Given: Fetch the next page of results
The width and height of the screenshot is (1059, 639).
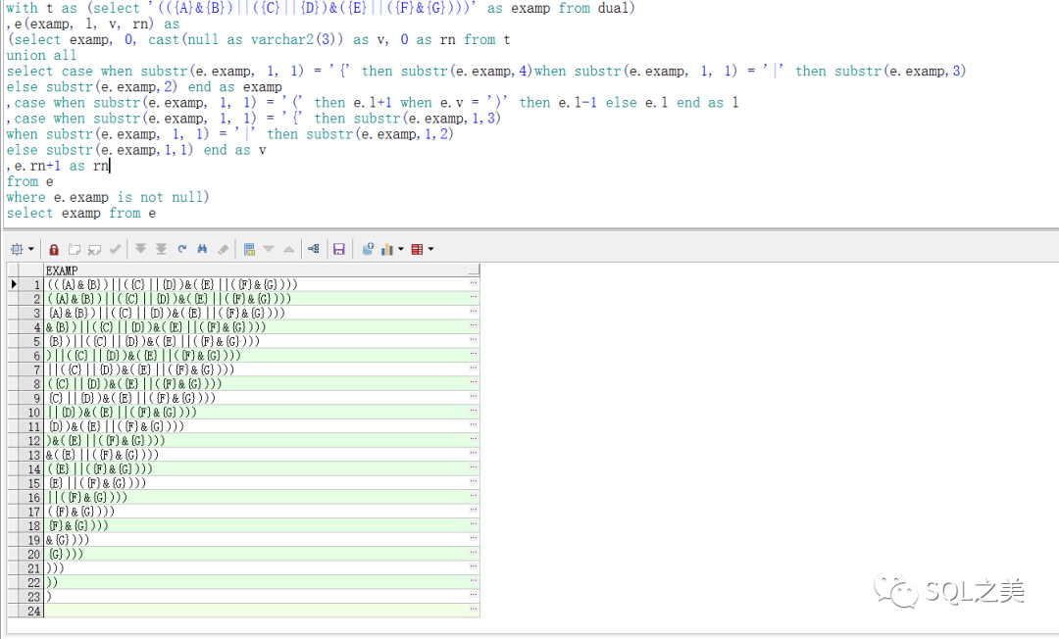Looking at the screenshot, I should coord(140,249).
